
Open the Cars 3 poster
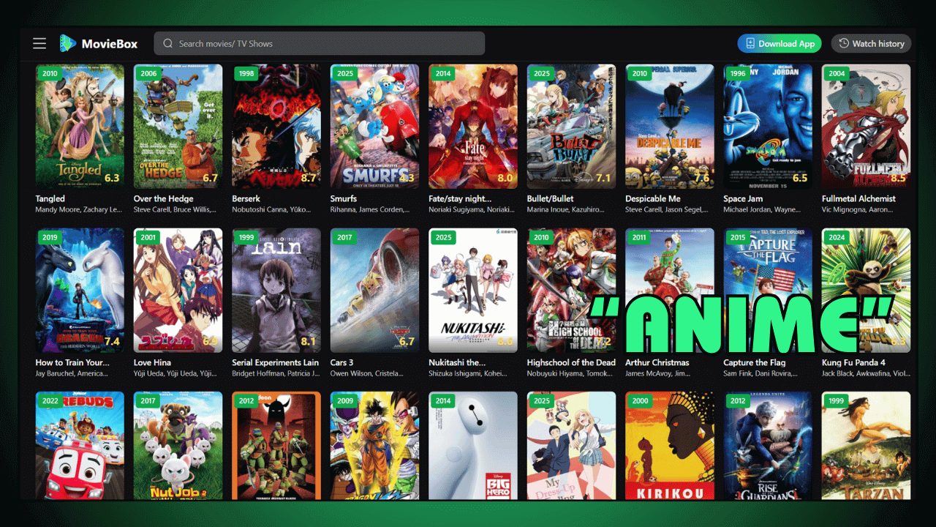click(374, 291)
